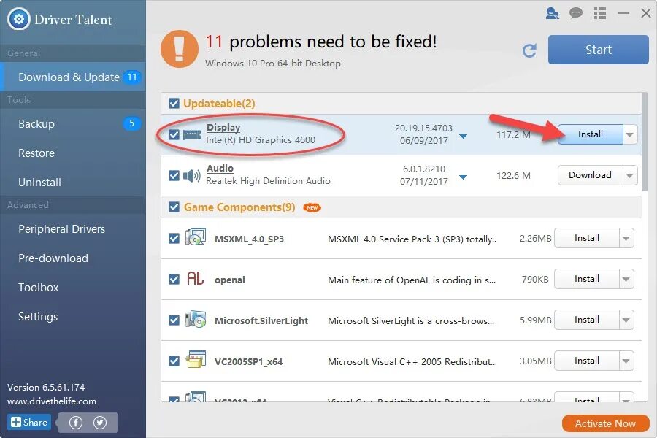Click the Display graphics card icon
The width and height of the screenshot is (657, 438).
(192, 134)
